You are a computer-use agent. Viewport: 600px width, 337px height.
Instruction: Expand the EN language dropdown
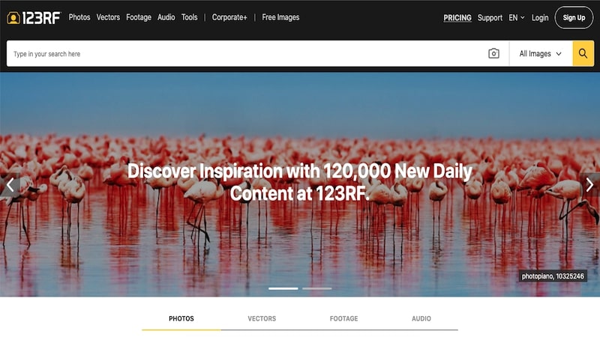(516, 17)
